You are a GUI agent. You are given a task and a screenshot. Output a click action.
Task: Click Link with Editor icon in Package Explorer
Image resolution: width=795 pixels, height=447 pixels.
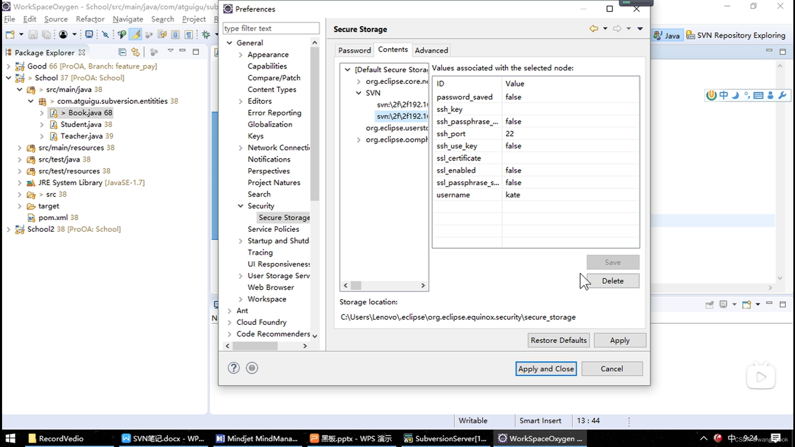135,52
